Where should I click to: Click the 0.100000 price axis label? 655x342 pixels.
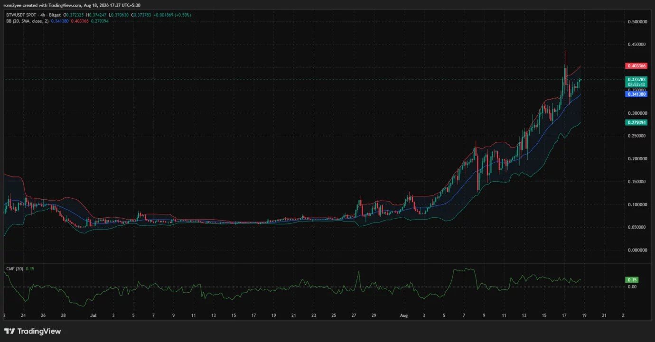click(x=637, y=204)
